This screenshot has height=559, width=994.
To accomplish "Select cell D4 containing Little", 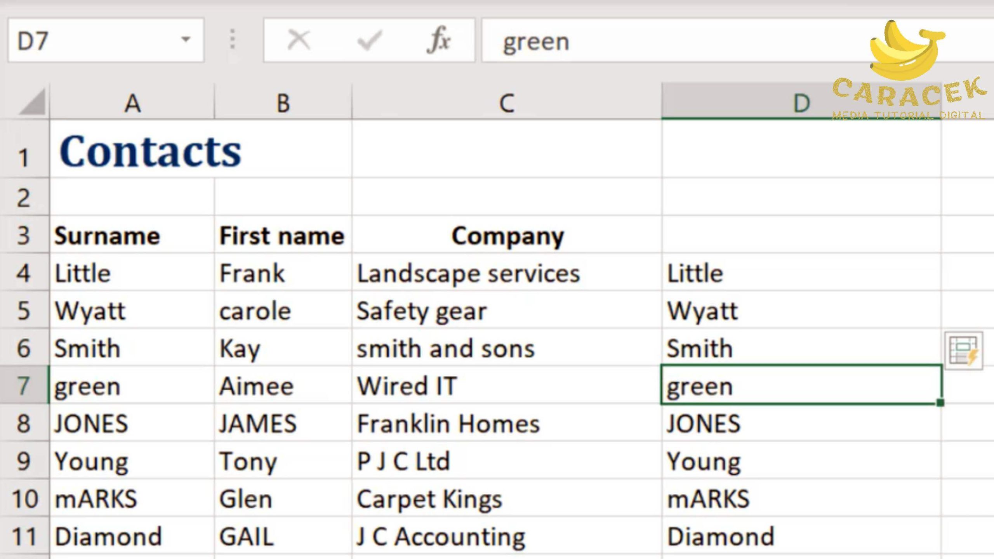I will pos(801,272).
